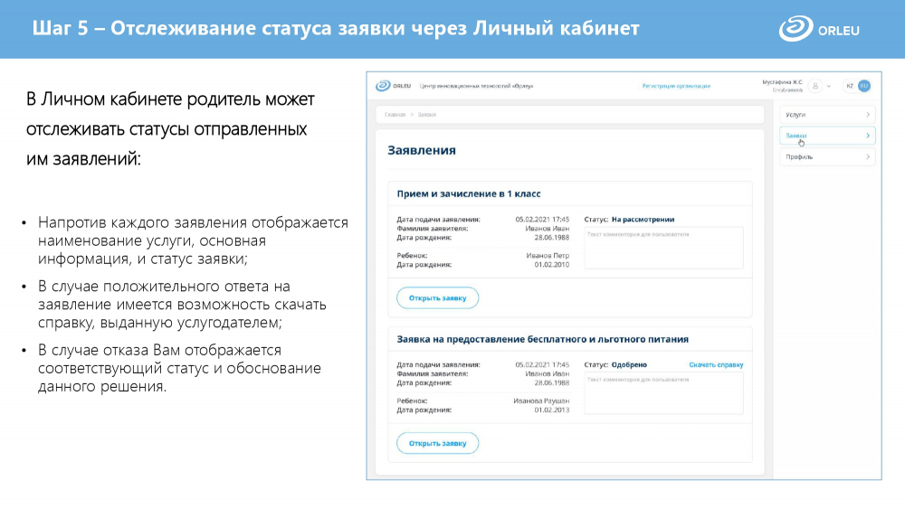Click the Одобрено status text
Screen dimensions: 905x509
tap(629, 365)
